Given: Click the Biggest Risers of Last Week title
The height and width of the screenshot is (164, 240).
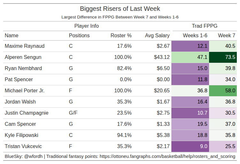Looking at the screenshot, I should click(120, 9).
